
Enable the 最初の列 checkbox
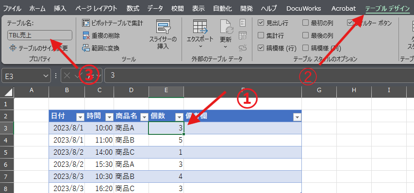[x=305, y=23]
